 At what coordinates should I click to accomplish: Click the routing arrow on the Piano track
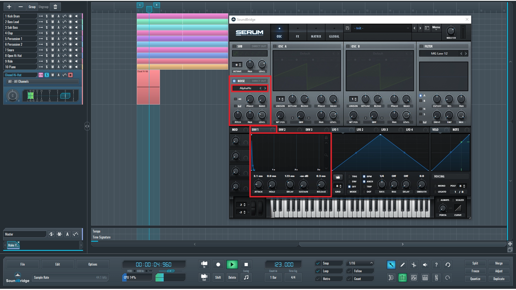pyautogui.click(x=41, y=67)
